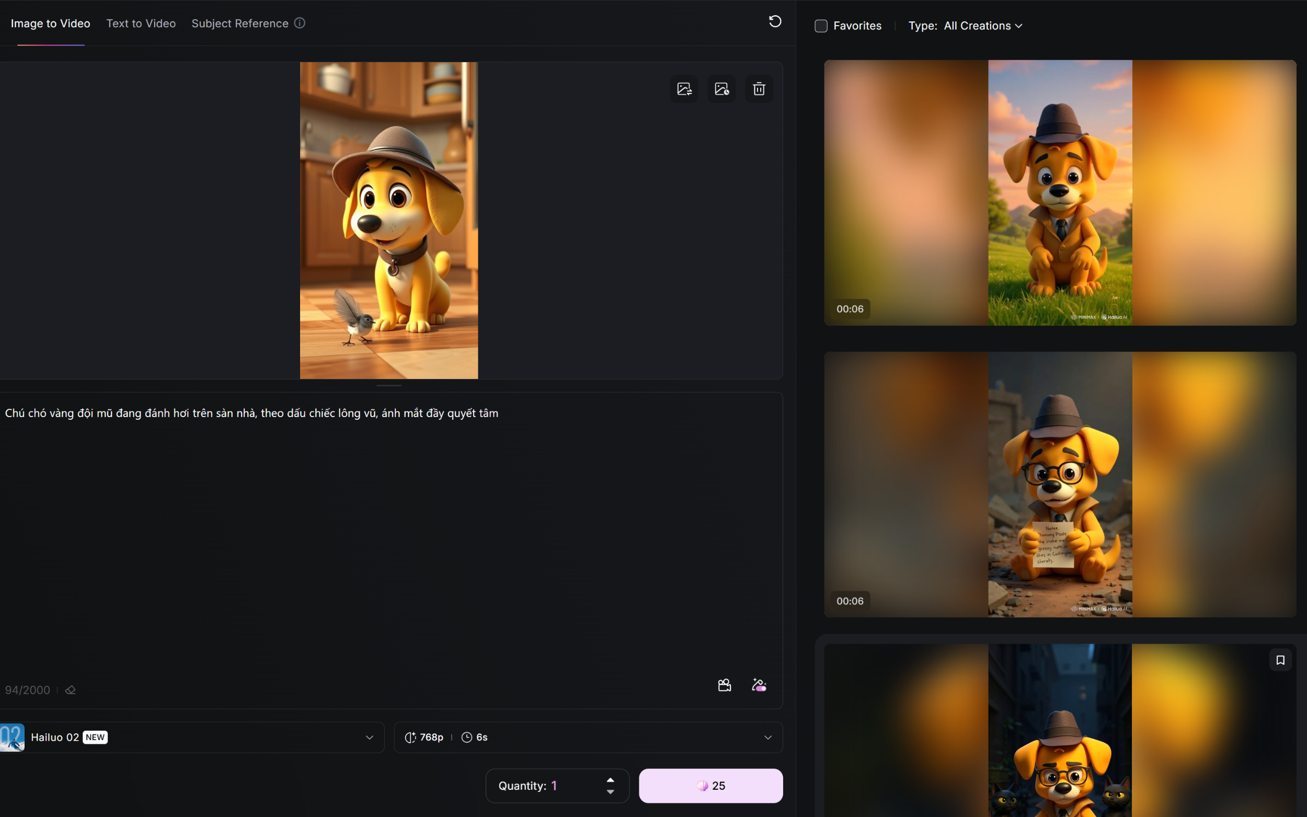Image resolution: width=1307 pixels, height=817 pixels.
Task: Click the reset refresh icon
Action: 775,21
